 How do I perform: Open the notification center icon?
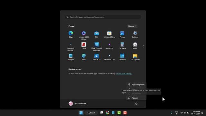(202, 113)
